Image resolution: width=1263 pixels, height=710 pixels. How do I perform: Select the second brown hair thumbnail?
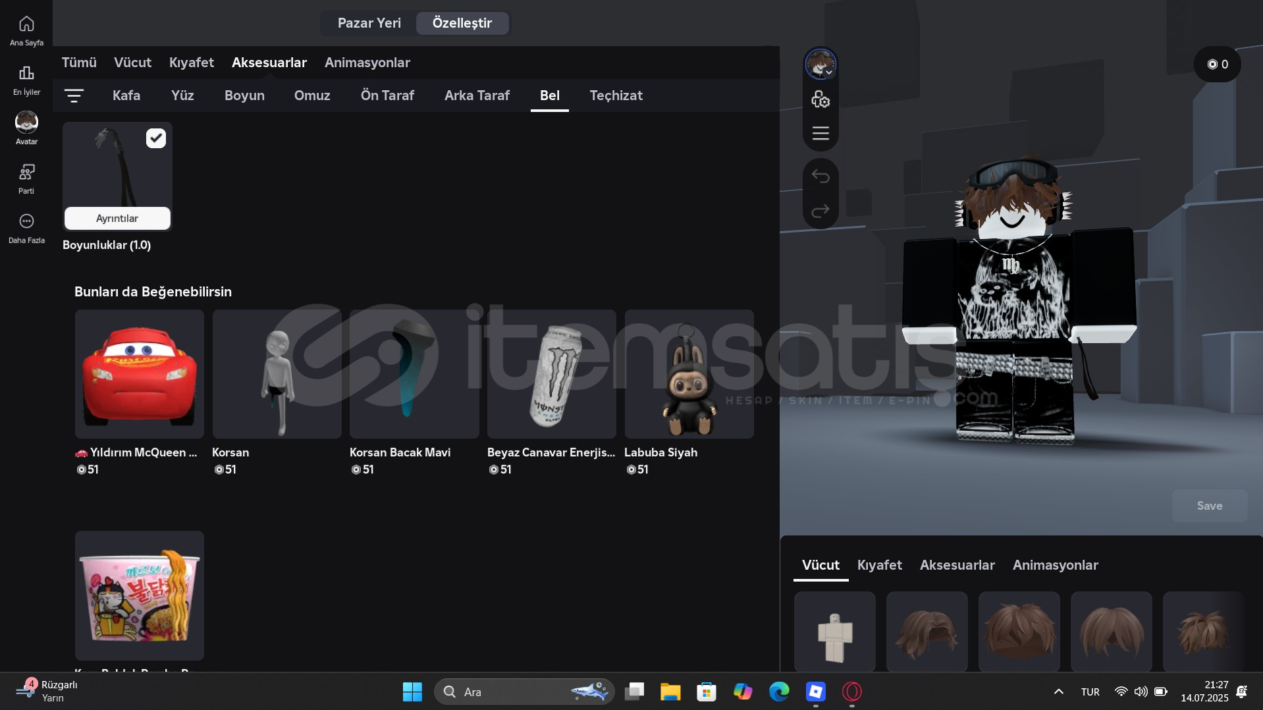tap(1019, 632)
